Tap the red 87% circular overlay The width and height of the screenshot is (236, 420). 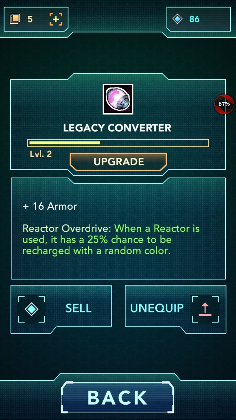click(x=224, y=104)
